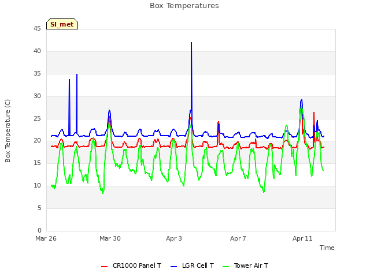Select the Apr 3 date tick label
Screen dimensions: 370x277
click(174, 238)
